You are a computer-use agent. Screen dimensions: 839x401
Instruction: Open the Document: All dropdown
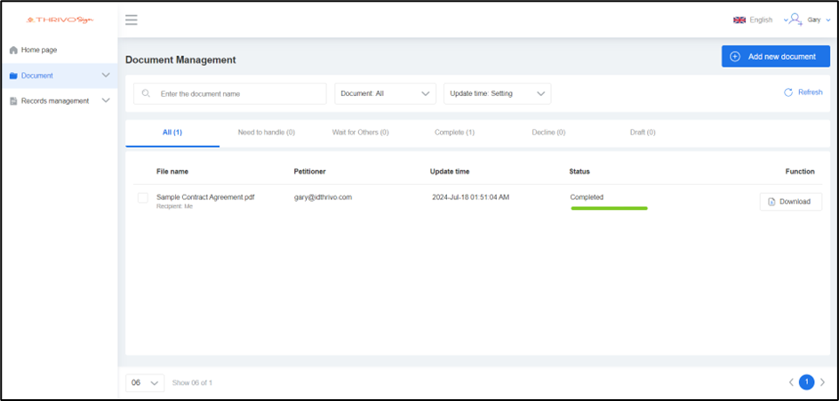tap(385, 93)
